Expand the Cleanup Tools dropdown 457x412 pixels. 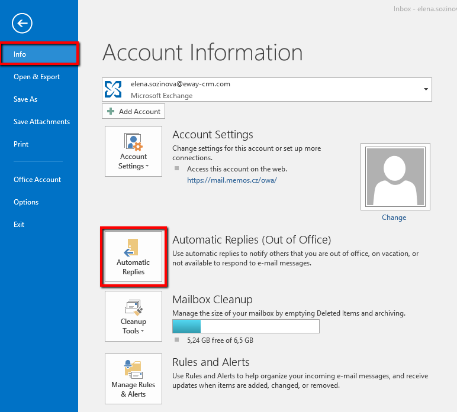[133, 316]
